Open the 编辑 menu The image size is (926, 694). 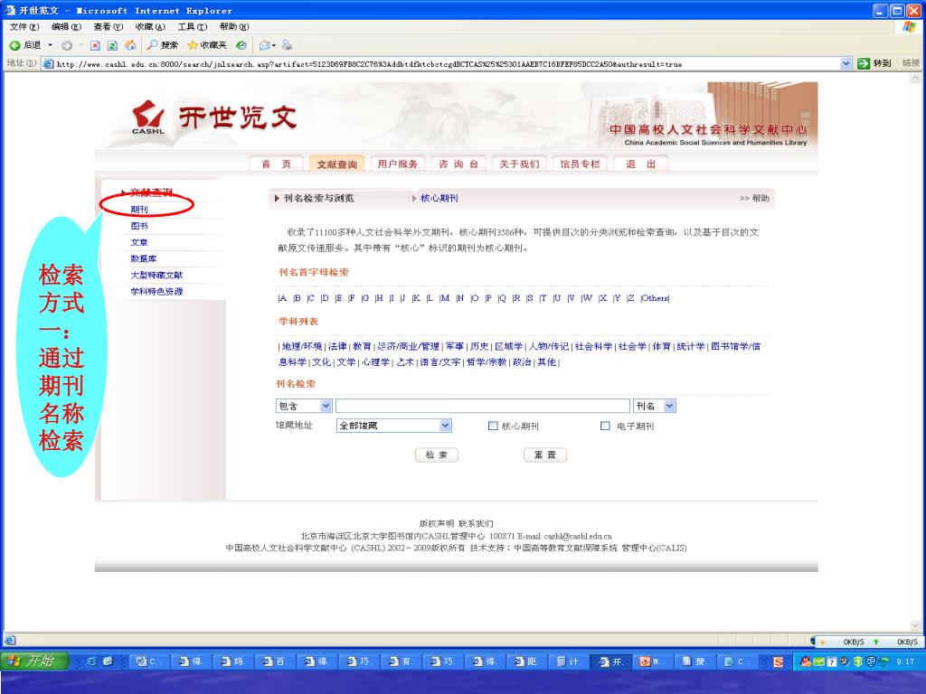point(66,26)
